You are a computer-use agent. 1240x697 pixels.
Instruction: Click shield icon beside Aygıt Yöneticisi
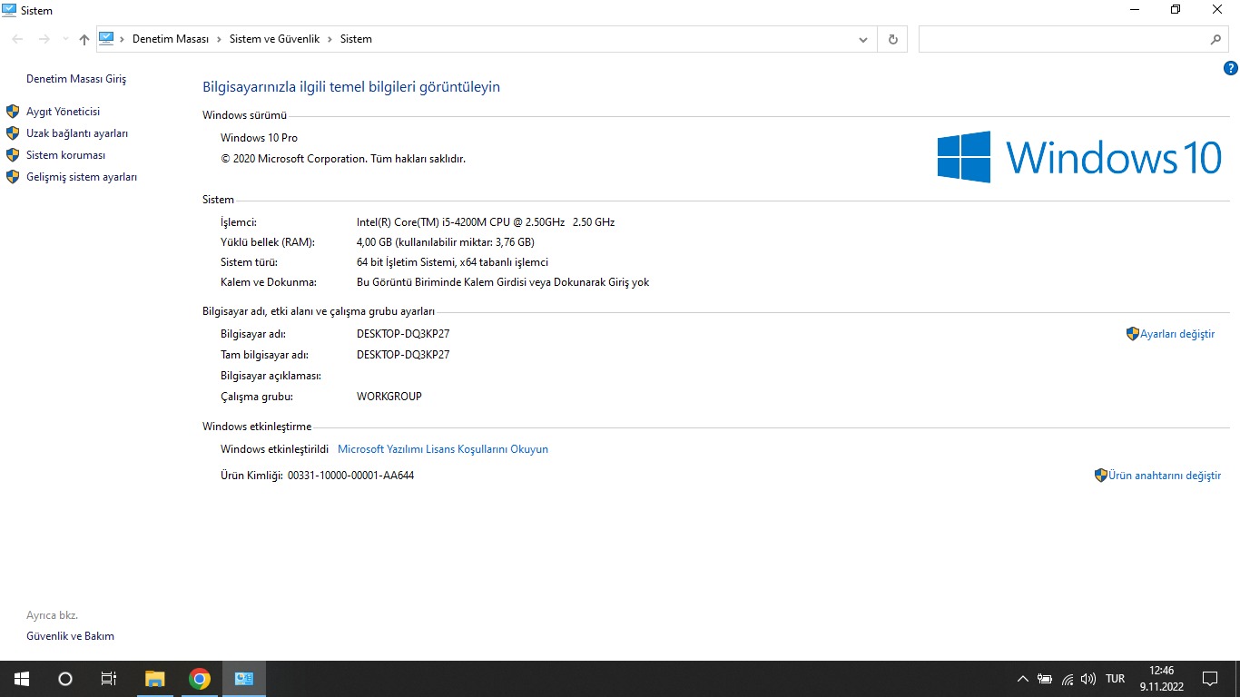point(13,112)
